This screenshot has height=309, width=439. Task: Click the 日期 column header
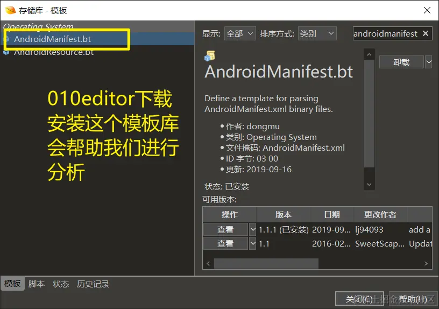tap(332, 215)
